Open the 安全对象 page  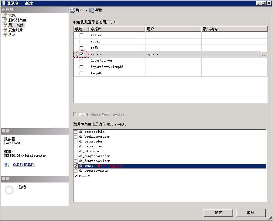16,30
